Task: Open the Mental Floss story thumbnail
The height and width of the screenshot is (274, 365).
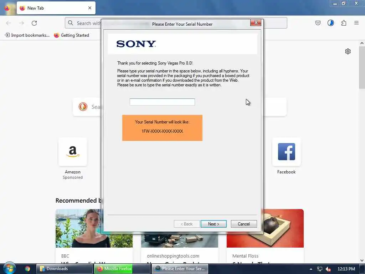Action: (x=265, y=228)
